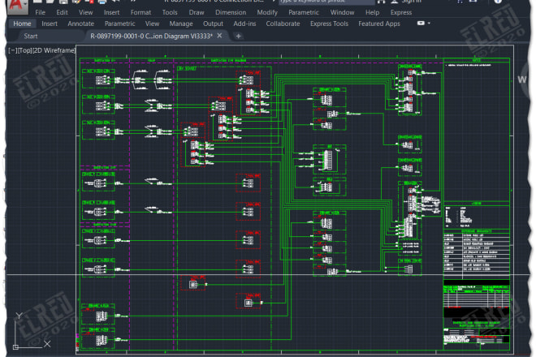Open the Insert menu in menu bar
Viewport: 536px width, 357px height.
point(111,13)
